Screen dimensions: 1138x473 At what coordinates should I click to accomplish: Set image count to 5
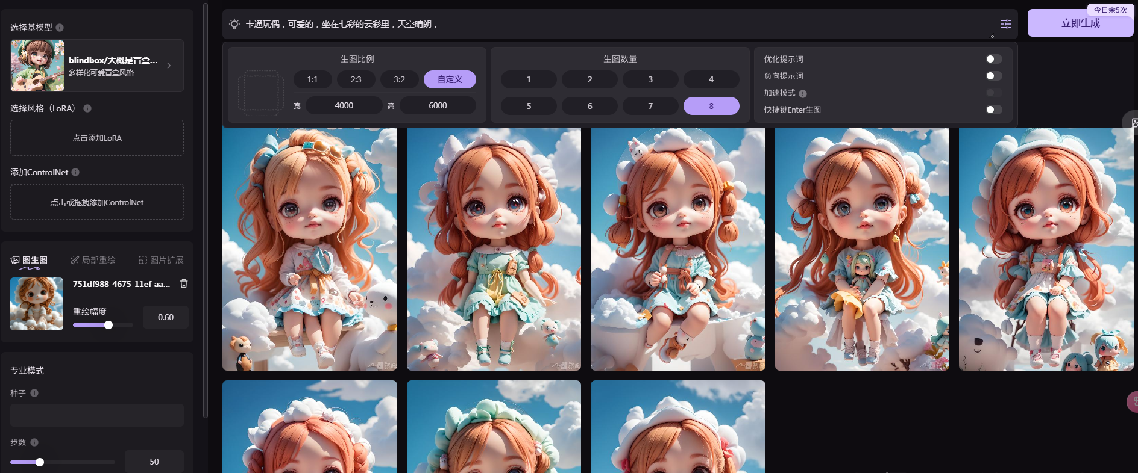tap(529, 106)
